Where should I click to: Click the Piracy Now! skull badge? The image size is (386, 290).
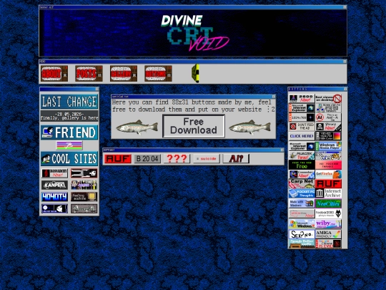point(328,127)
